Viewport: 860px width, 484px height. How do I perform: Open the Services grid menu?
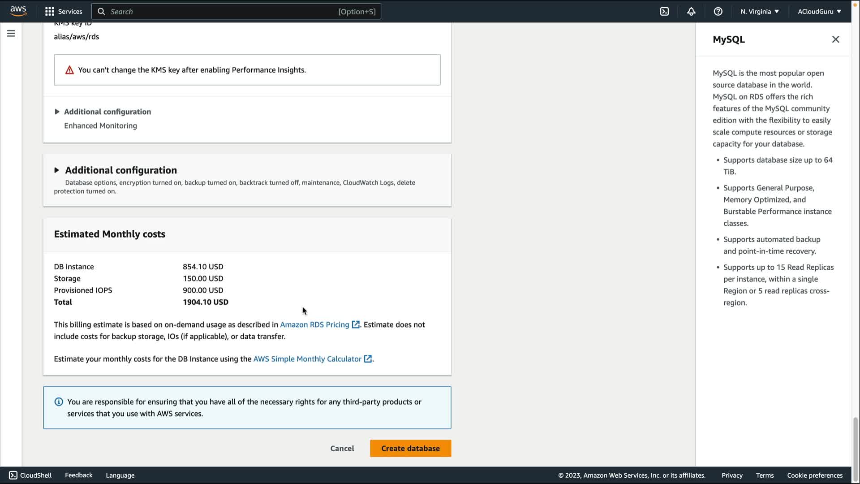click(64, 12)
